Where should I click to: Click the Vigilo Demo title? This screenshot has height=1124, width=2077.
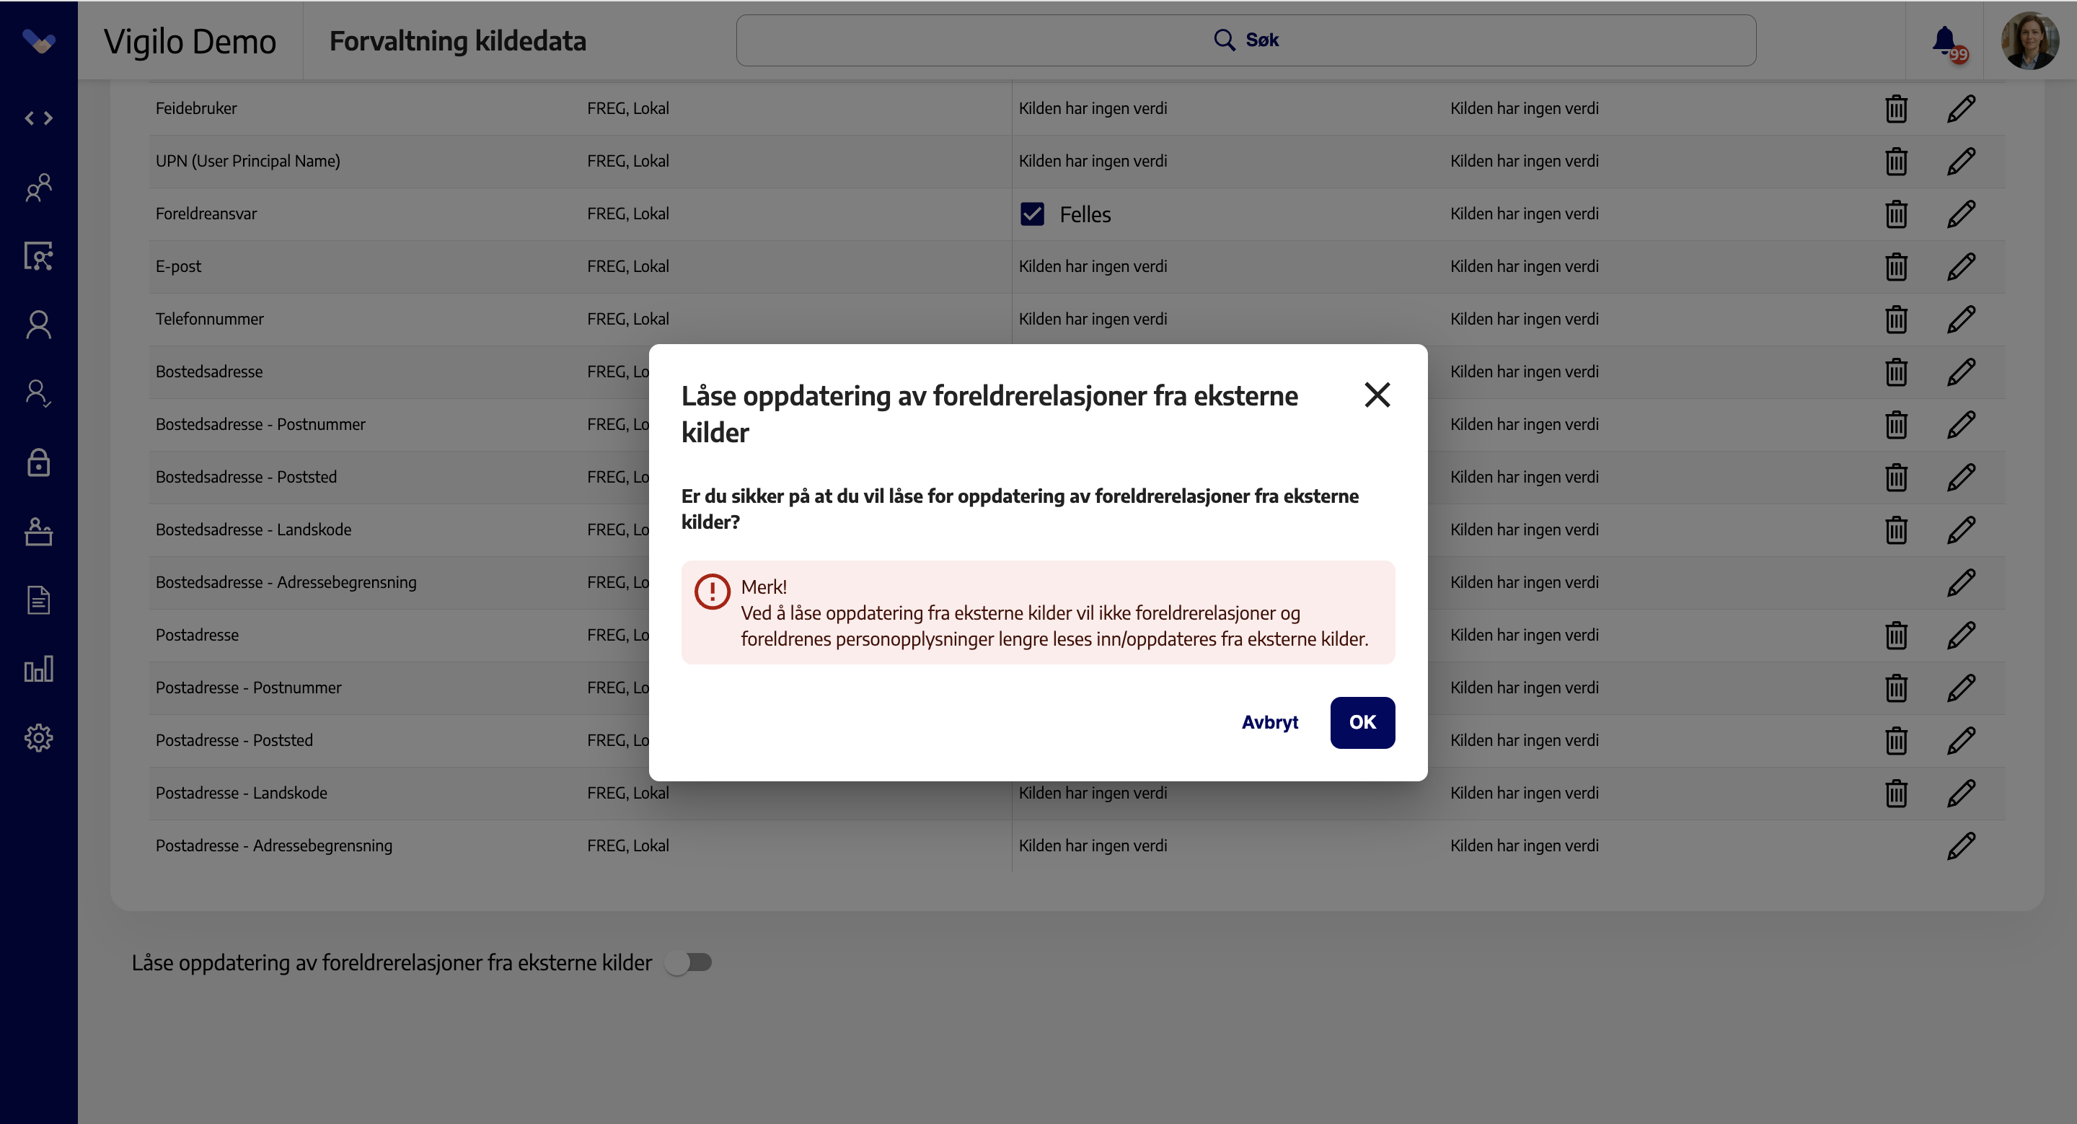pyautogui.click(x=190, y=41)
